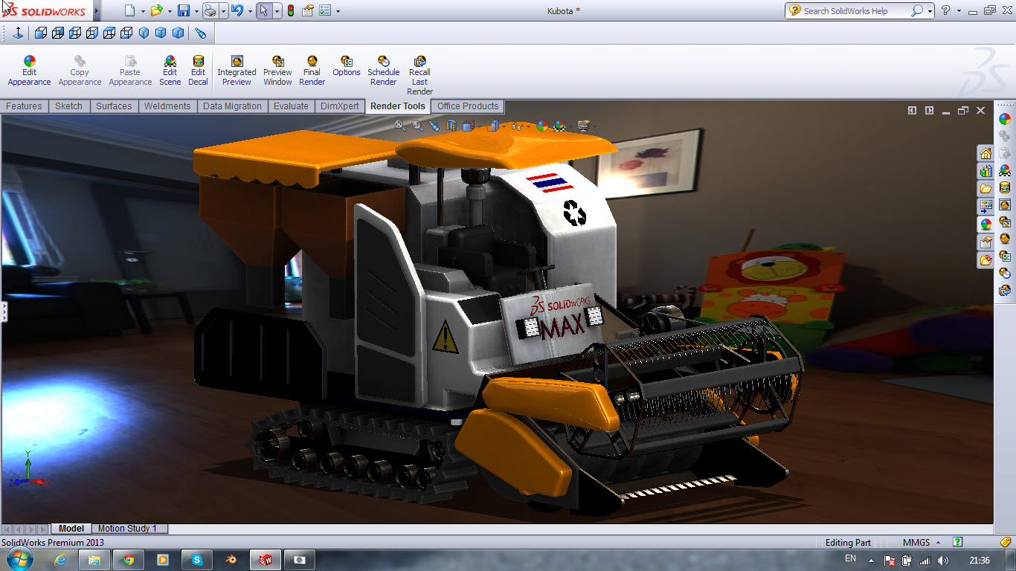Click the Print icon
This screenshot has width=1016, height=571.
point(210,11)
